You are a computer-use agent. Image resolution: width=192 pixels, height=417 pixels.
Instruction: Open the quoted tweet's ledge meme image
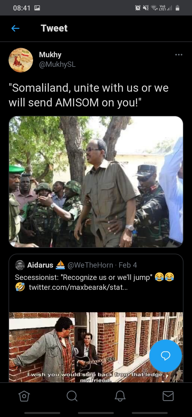(x=96, y=347)
